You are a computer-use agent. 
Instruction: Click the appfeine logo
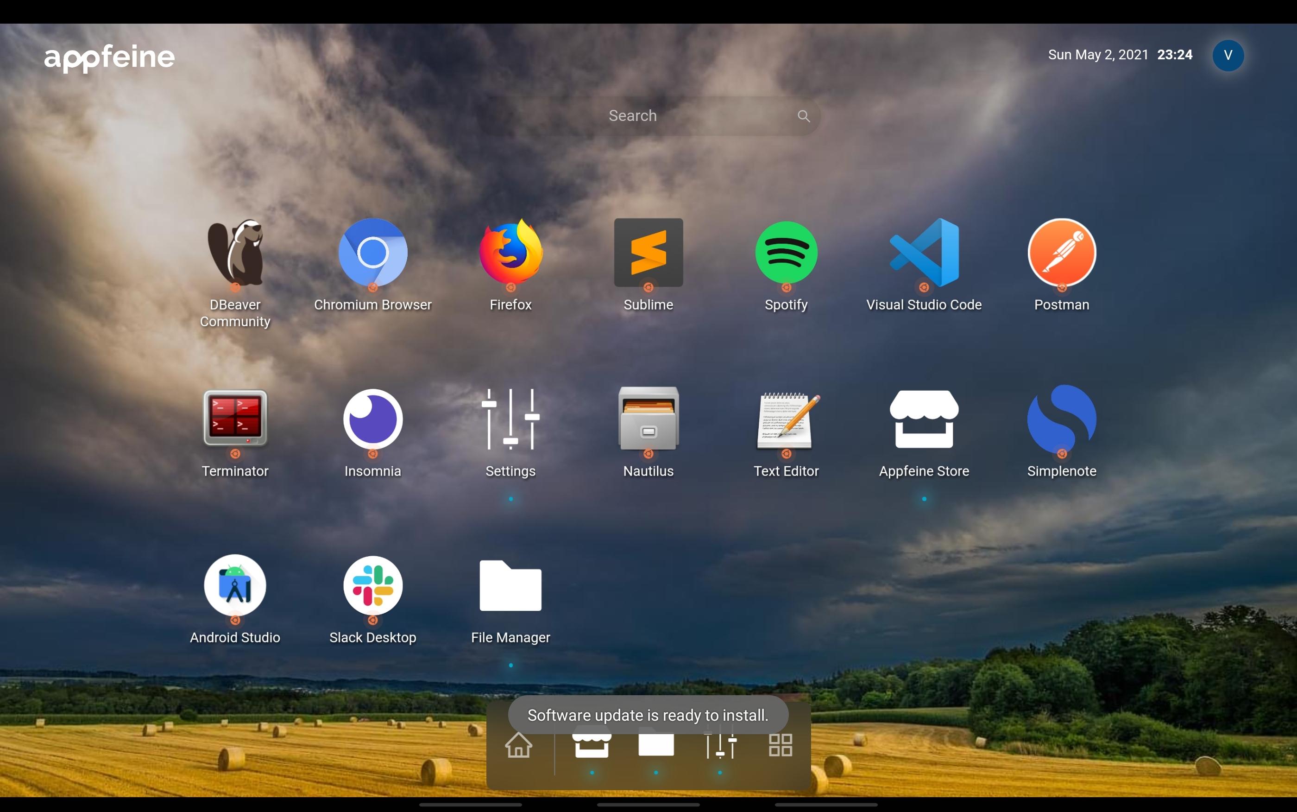pyautogui.click(x=109, y=57)
